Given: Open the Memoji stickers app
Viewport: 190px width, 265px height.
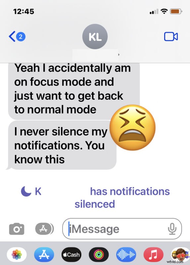Looking at the screenshot, I should 180,254.
